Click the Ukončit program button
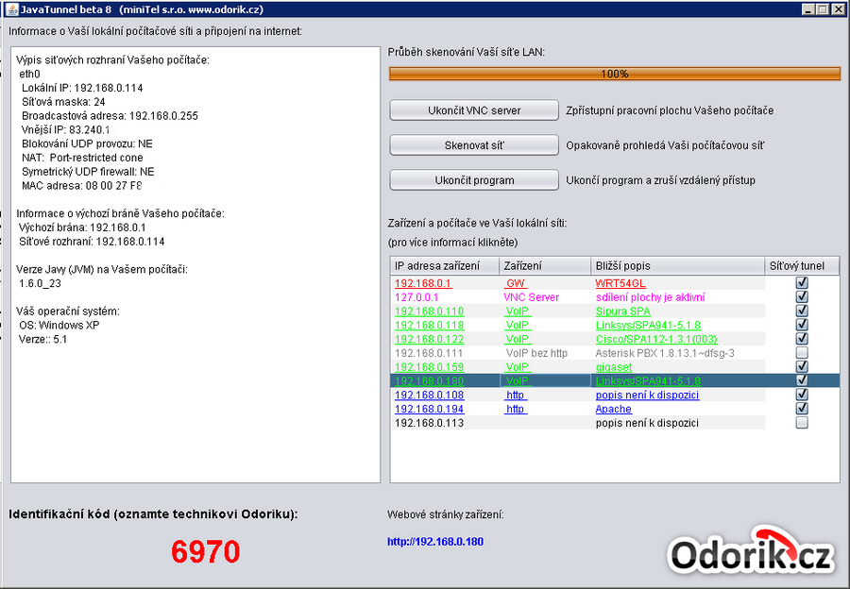 tap(474, 180)
